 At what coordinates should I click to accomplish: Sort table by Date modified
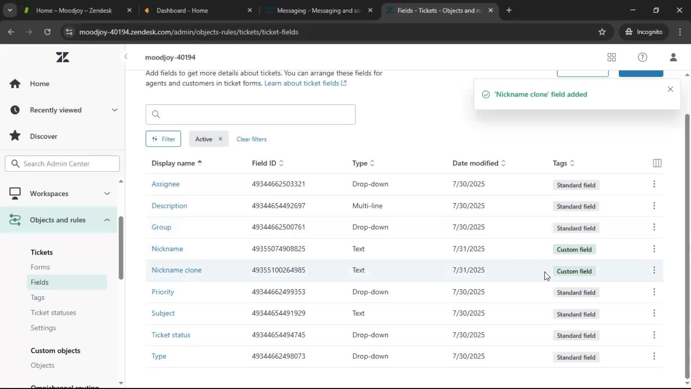point(479,163)
